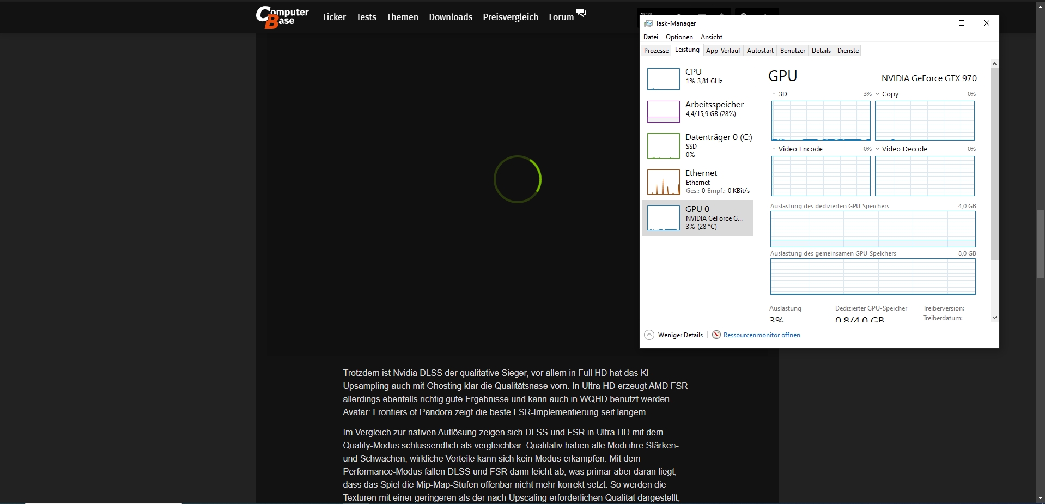Switch to the App-Verlauf tab
The width and height of the screenshot is (1045, 504).
(723, 51)
